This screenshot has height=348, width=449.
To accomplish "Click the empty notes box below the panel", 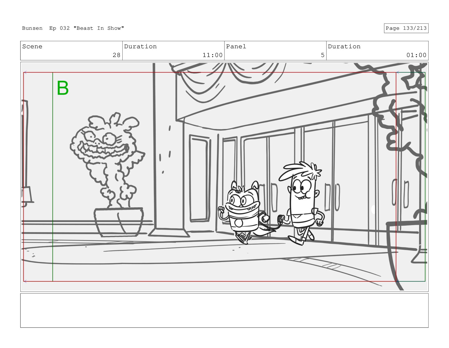I will pyautogui.click(x=224, y=310).
